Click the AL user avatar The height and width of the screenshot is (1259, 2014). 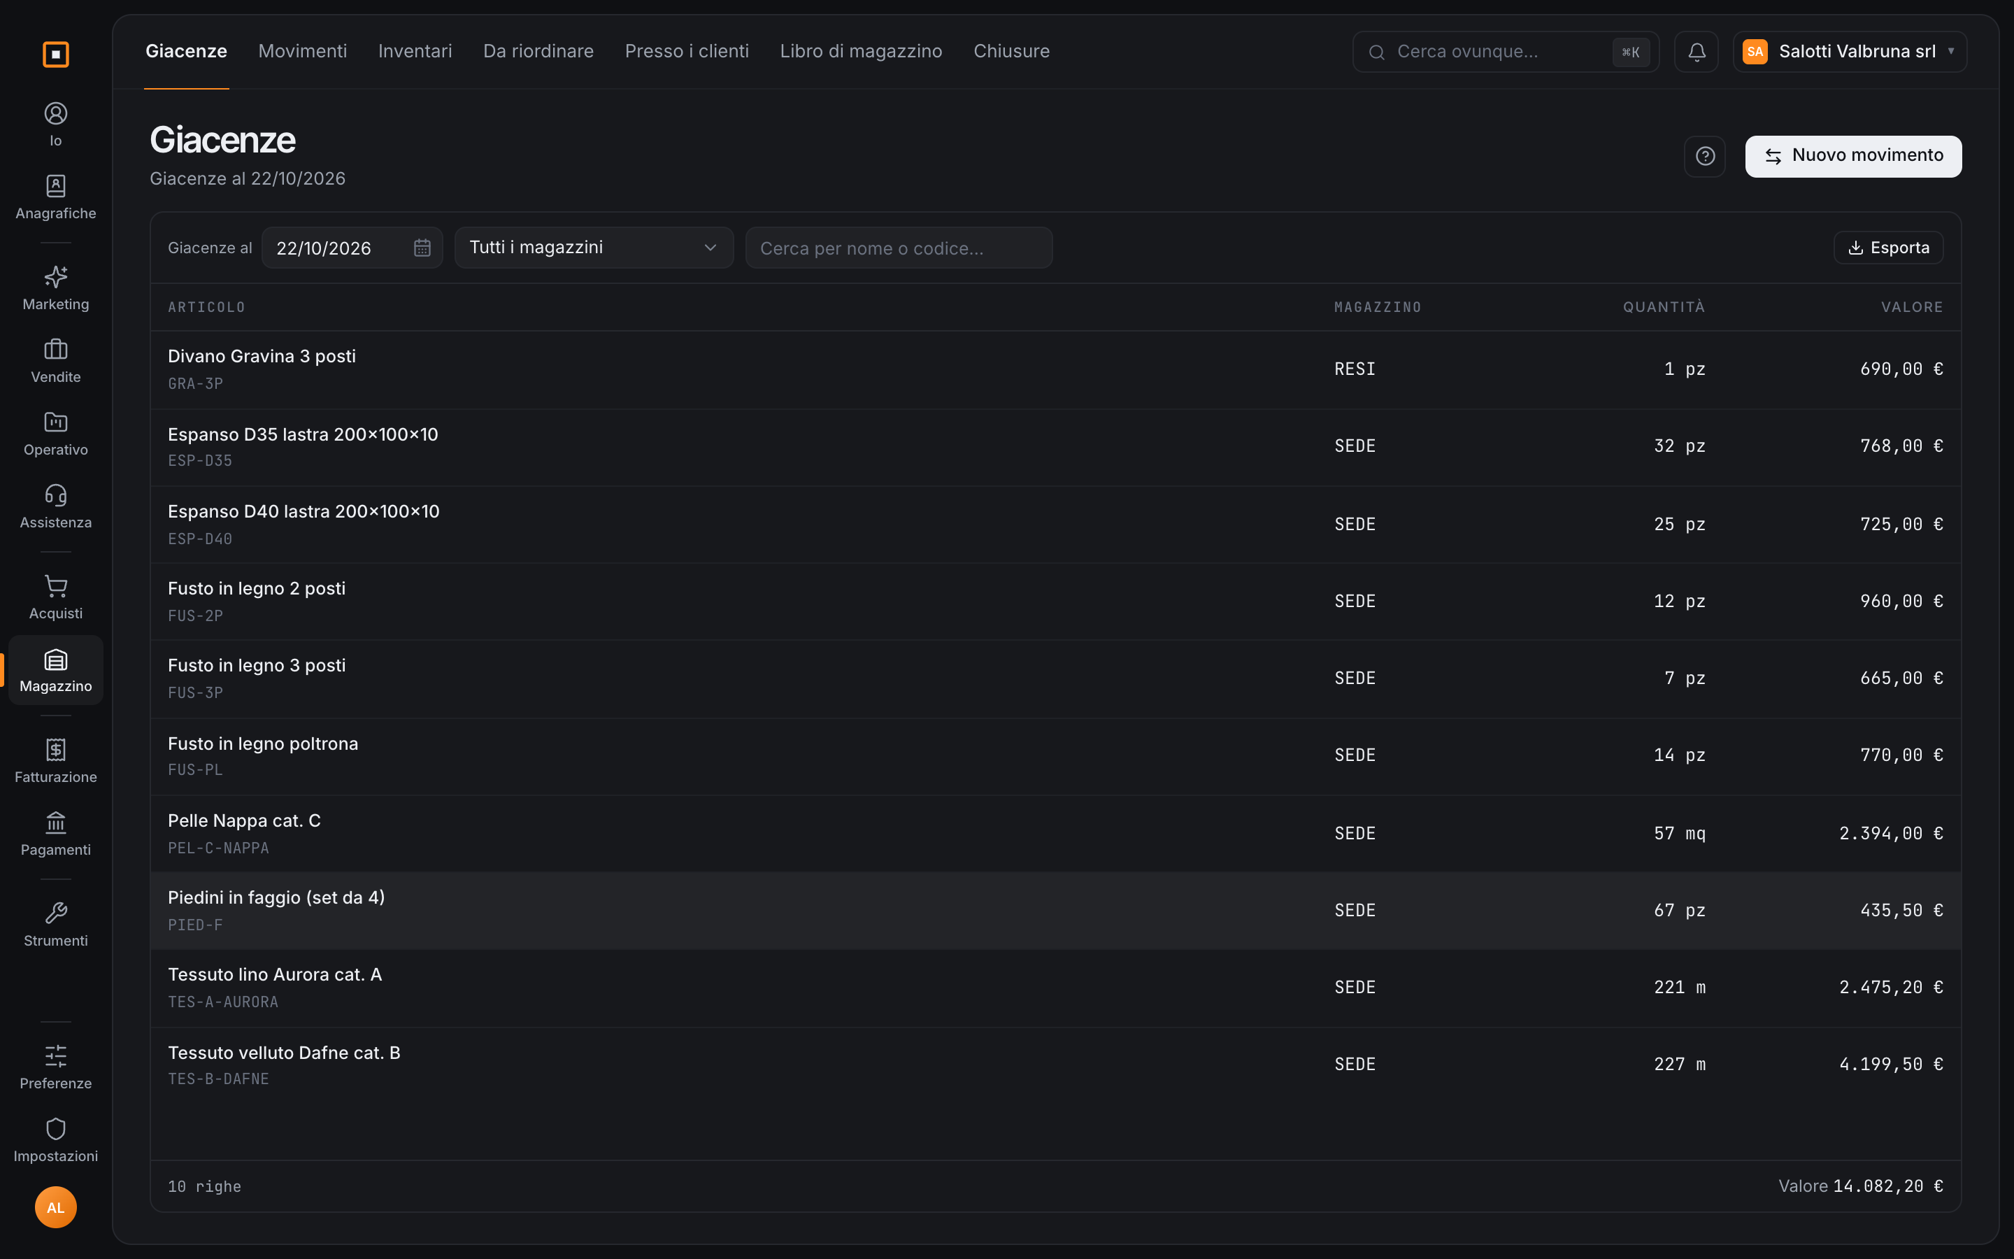56,1207
